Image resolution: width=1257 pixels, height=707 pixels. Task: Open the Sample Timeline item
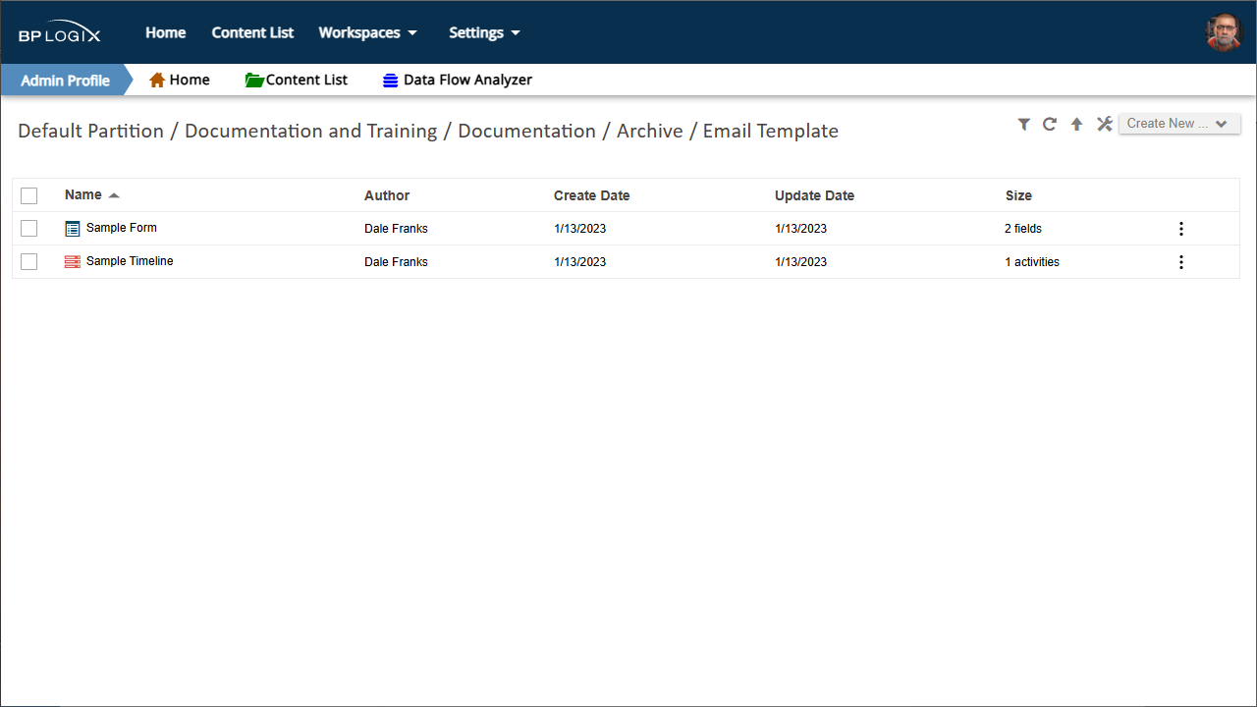click(x=130, y=261)
